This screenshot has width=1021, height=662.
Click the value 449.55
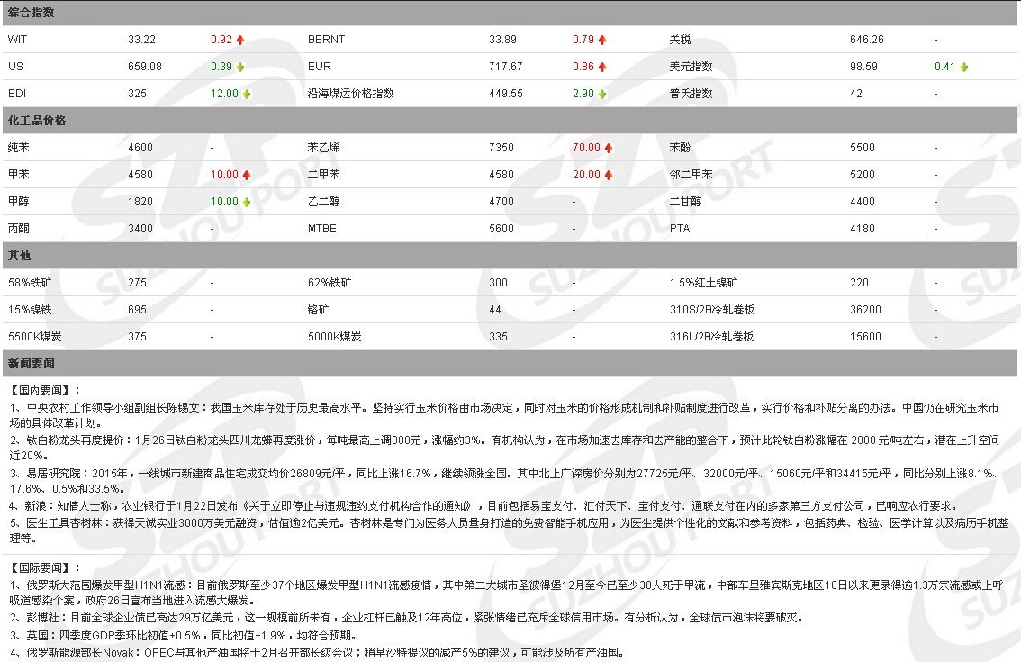(506, 94)
